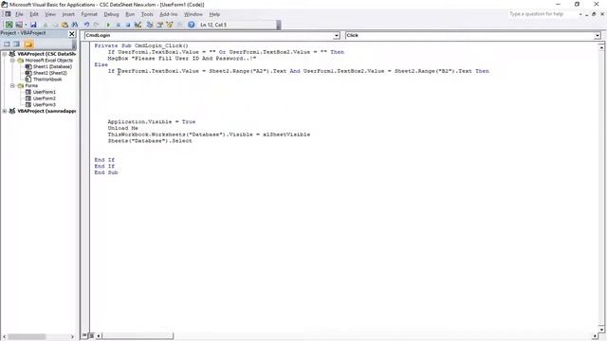Save the workbook with the Save icon
Image resolution: width=607 pixels, height=341 pixels.
click(x=34, y=25)
